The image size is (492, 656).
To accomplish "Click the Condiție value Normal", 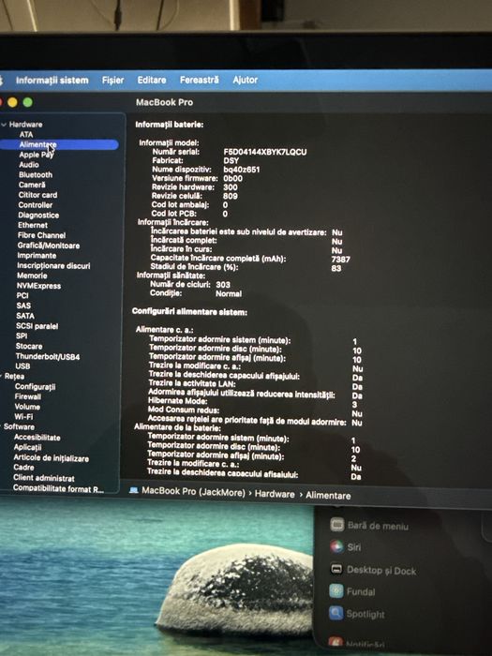I will pyautogui.click(x=229, y=293).
